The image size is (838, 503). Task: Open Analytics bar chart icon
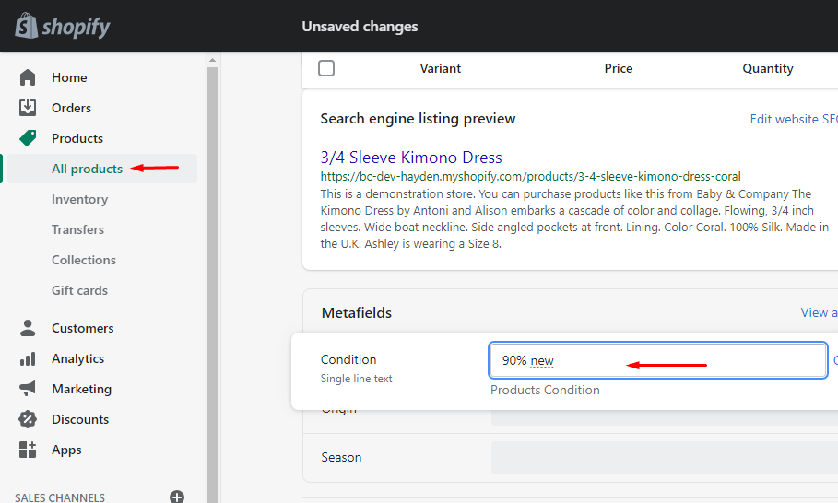click(28, 358)
